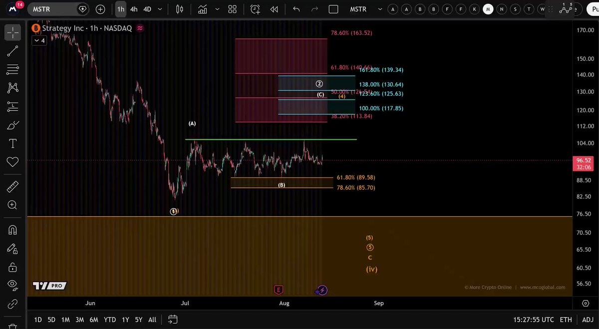Image resolution: width=599 pixels, height=329 pixels.
Task: Open the ETH session dropdown
Action: (566, 320)
